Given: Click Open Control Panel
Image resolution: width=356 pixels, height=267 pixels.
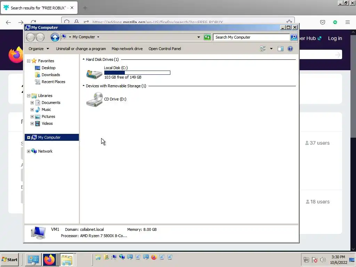Looking at the screenshot, I should (164, 49).
